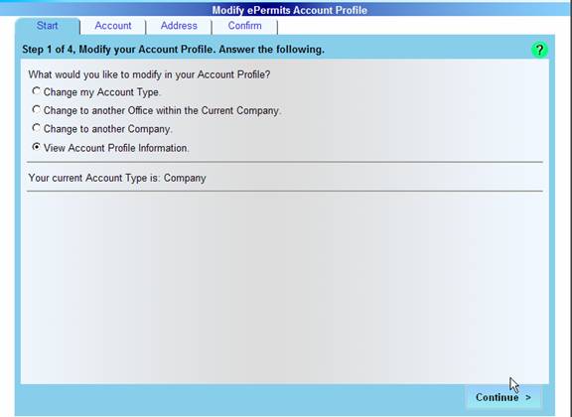Screen dimensions: 572x417
Task: Click the View Account Profile Information label
Action: 116,148
